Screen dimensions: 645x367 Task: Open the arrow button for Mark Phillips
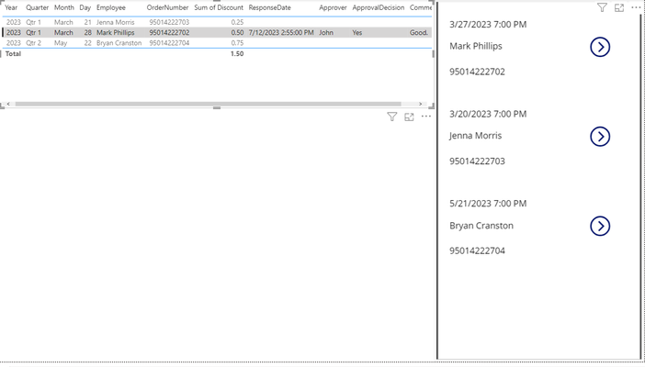coord(600,47)
